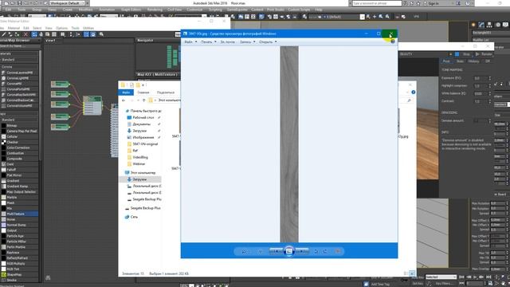This screenshot has height=287, width=510.
Task: Toggle the Parameter Editor panel icon
Action: (93, 34)
